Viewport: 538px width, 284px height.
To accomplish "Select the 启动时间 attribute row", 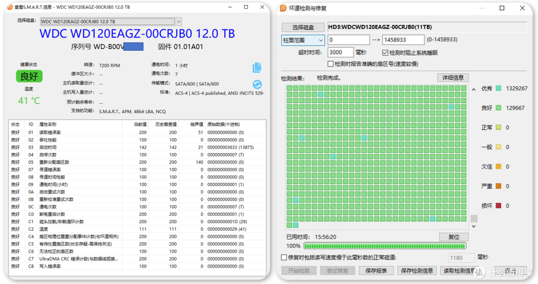I will (x=137, y=147).
